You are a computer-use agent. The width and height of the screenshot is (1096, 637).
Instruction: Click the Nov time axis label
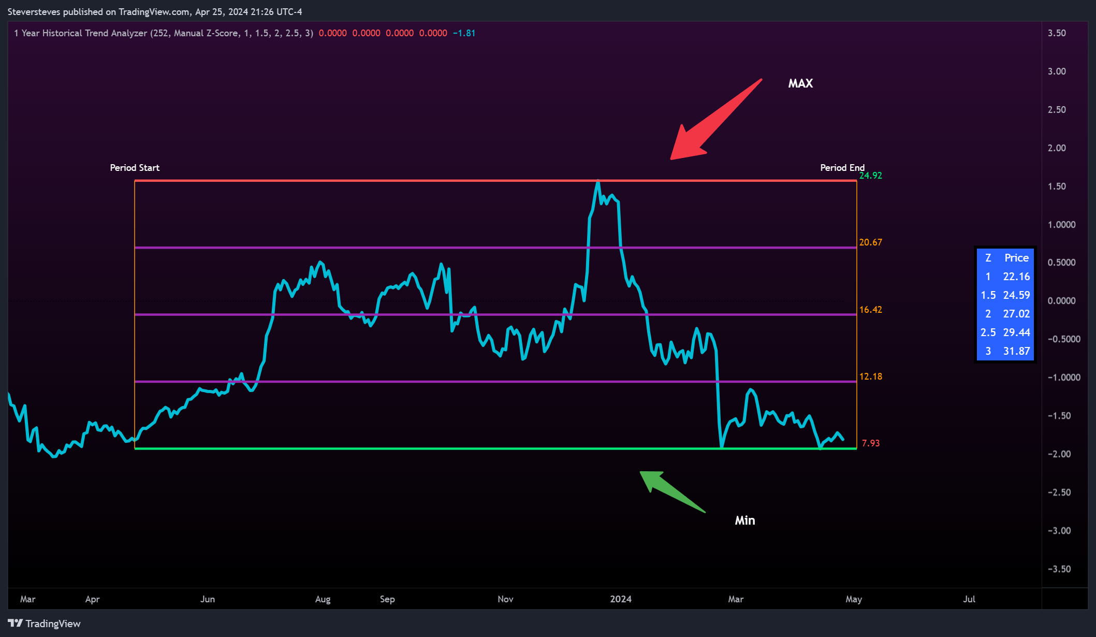point(505,599)
